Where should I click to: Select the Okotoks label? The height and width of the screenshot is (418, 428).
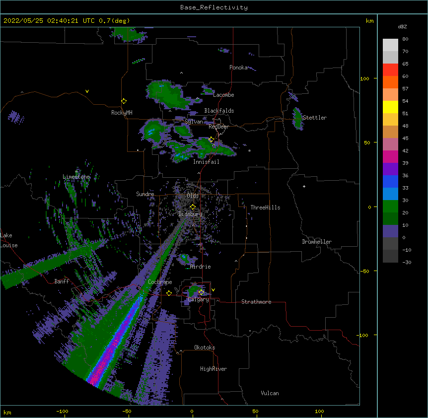point(205,348)
